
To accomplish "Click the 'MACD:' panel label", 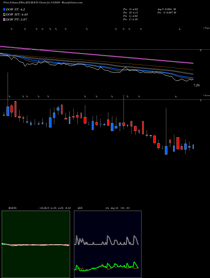I will 13,208.
